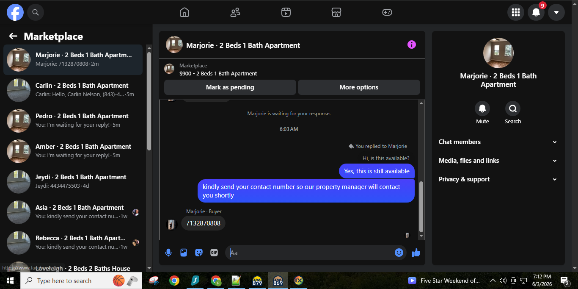Click the Windows taskbar search box
Screen dimensions: 578x289
coord(81,281)
